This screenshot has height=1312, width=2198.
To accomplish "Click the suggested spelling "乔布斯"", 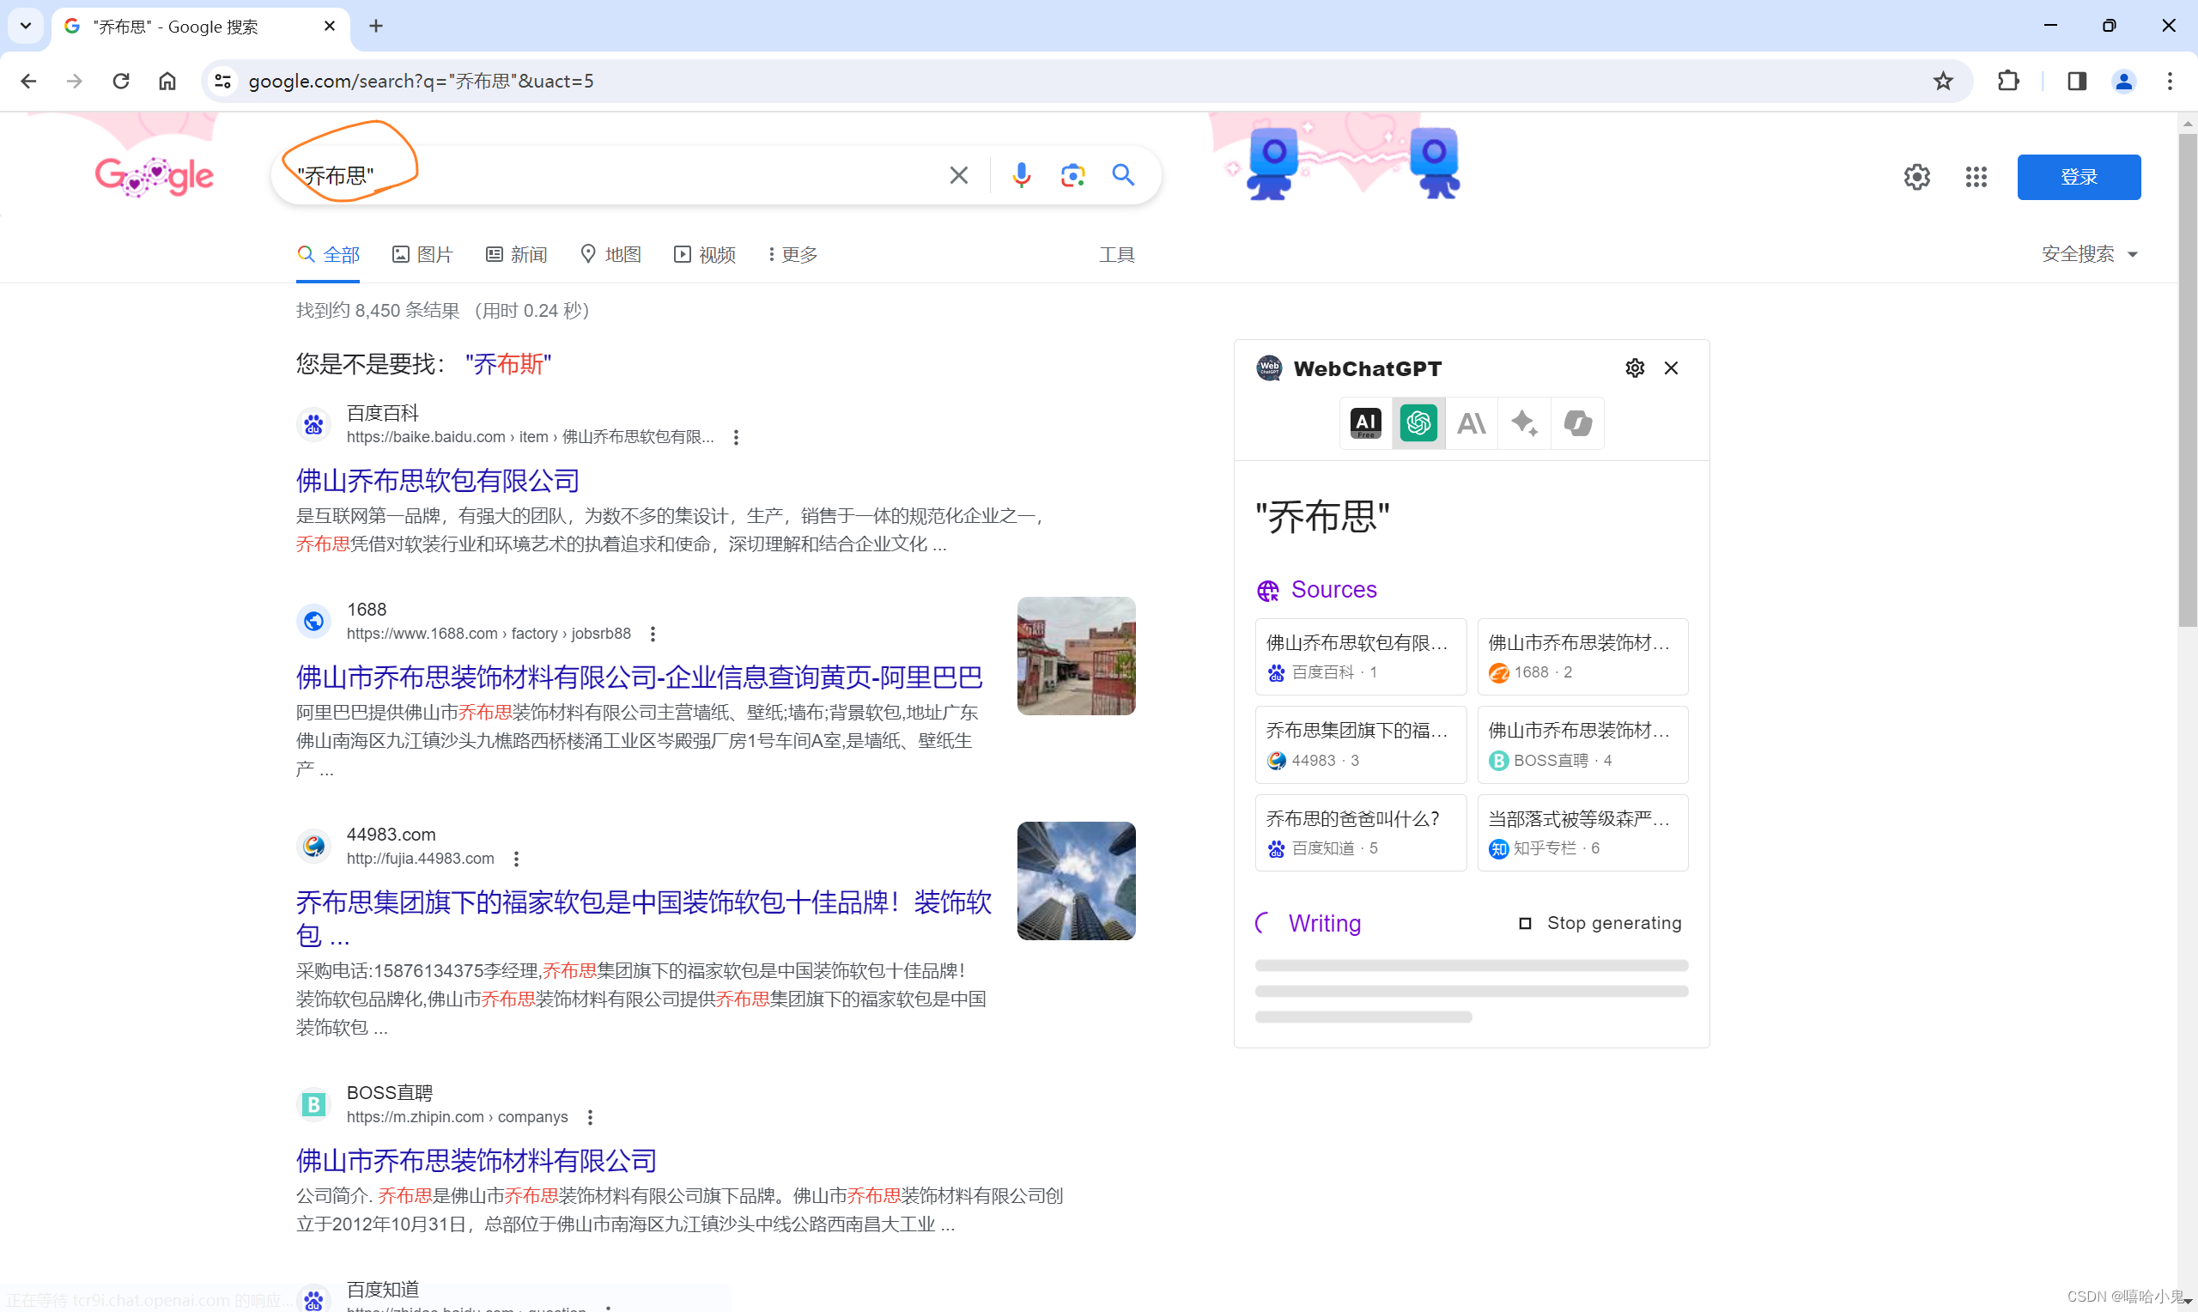I will [508, 364].
